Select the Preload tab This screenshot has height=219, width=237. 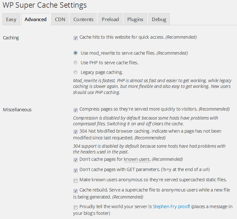tap(110, 19)
